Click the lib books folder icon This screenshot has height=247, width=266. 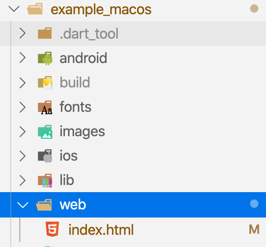[45, 180]
